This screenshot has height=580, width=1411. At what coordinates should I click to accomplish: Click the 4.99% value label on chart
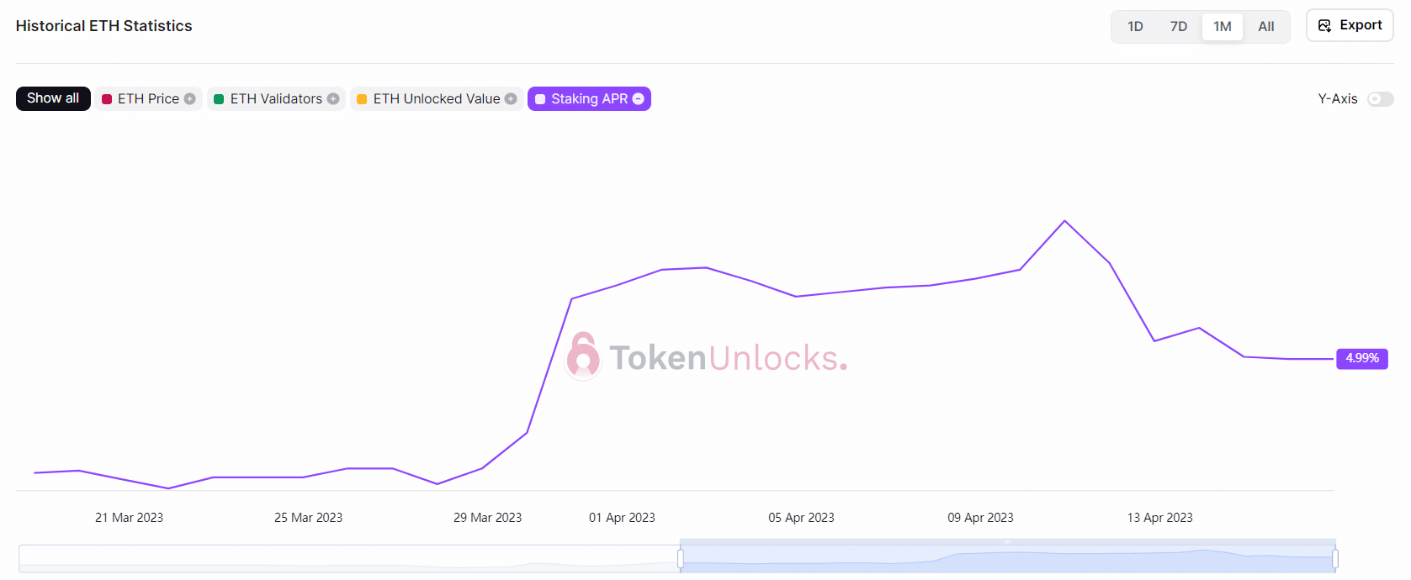tap(1362, 359)
